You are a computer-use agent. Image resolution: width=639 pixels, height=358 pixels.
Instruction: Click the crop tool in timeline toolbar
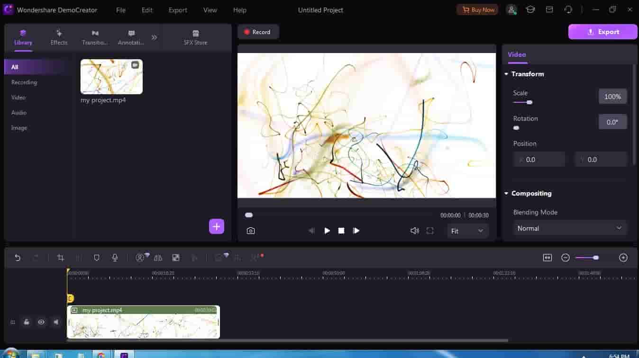pos(60,258)
